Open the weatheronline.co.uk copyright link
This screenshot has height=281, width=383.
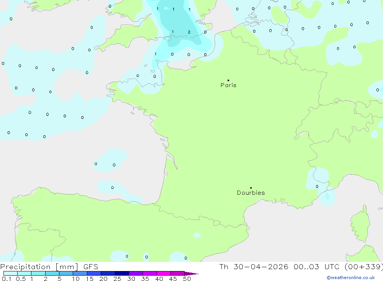(350, 278)
